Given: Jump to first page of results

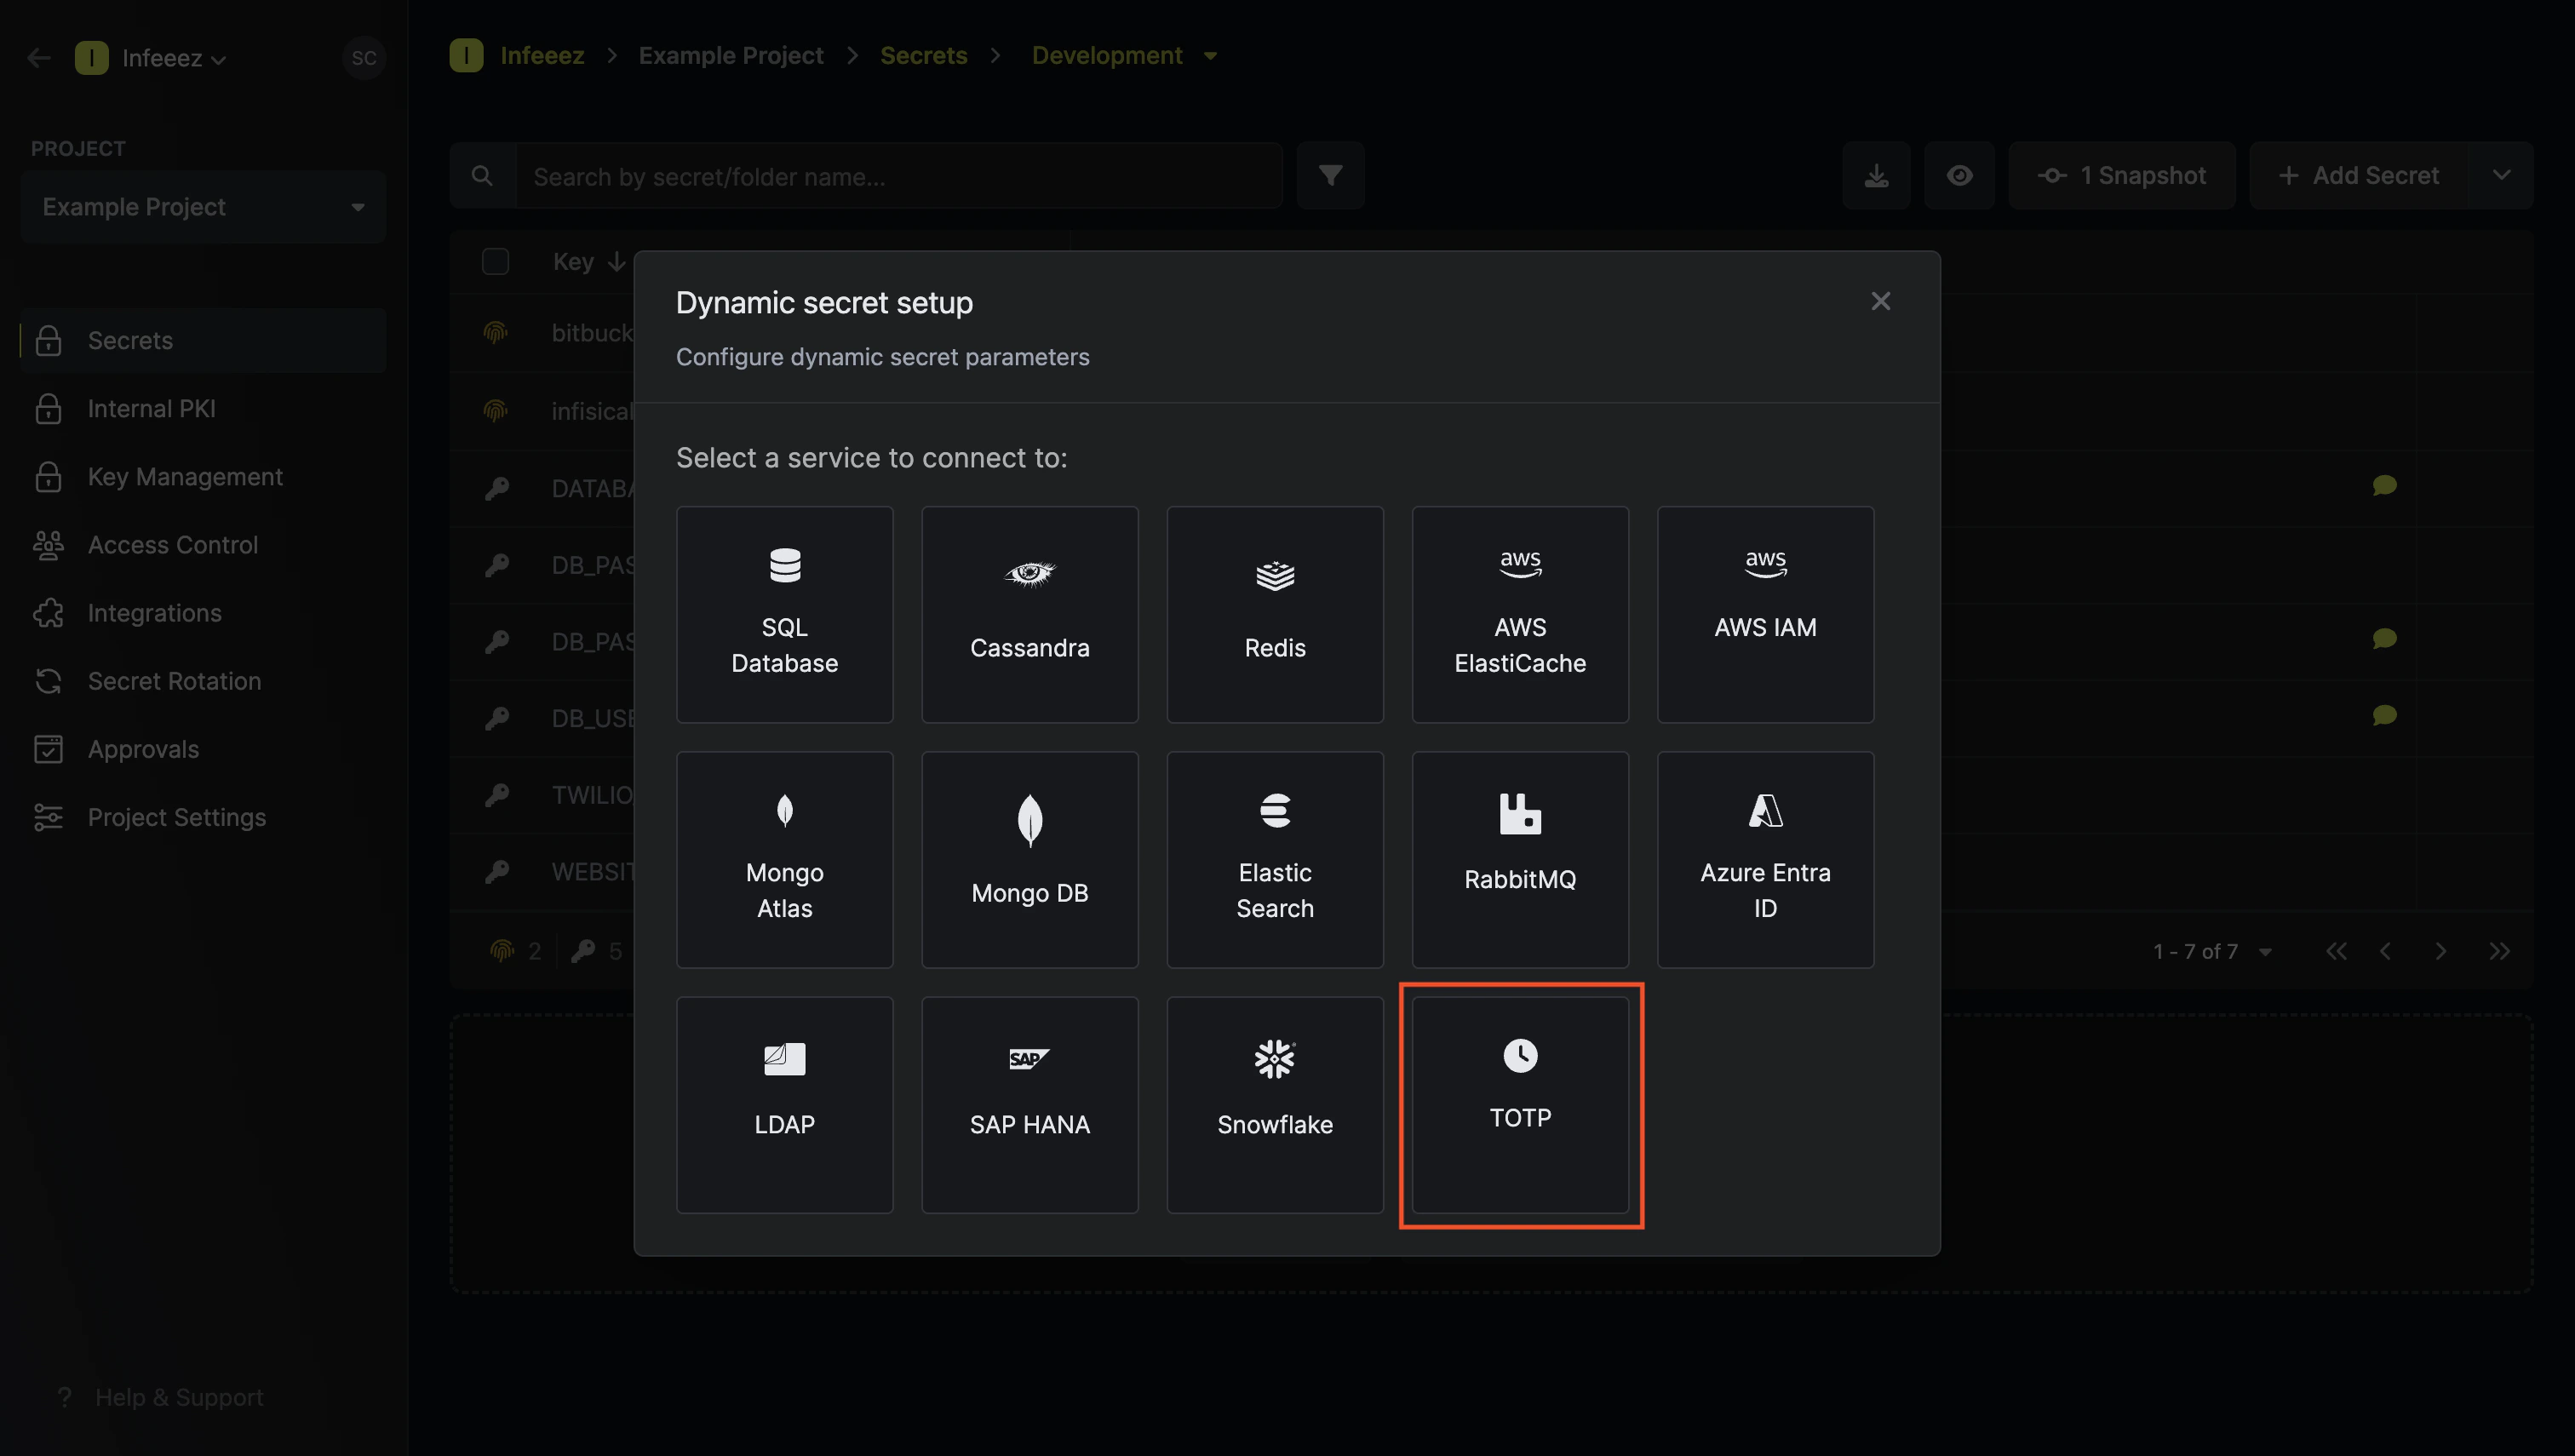Looking at the screenshot, I should click(x=2336, y=951).
